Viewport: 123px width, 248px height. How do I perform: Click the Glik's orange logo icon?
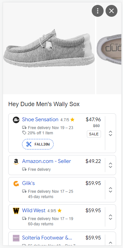[16, 184]
